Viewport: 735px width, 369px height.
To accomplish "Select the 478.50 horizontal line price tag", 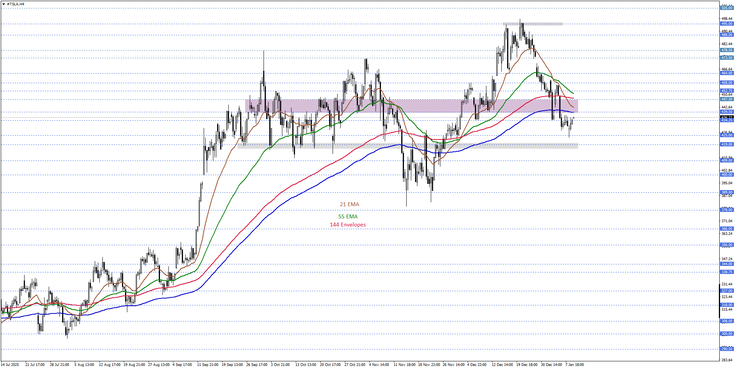I will pyautogui.click(x=727, y=50).
